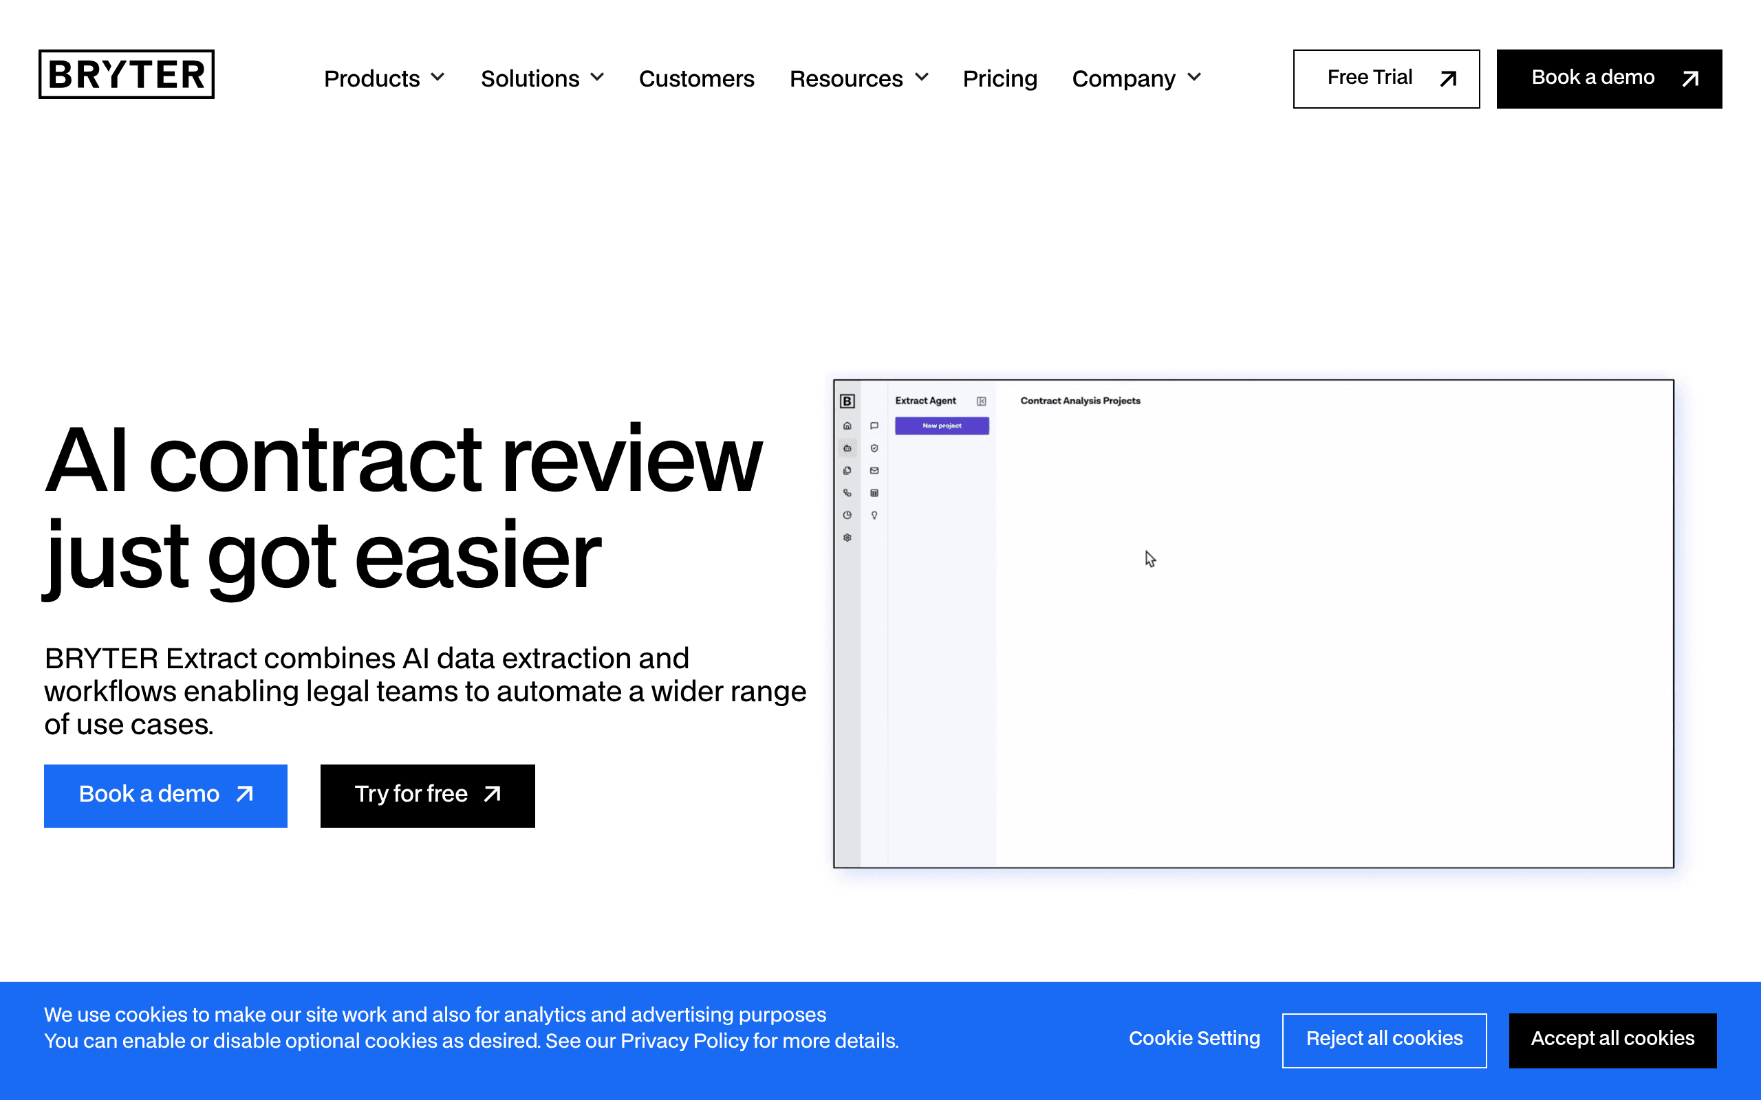Go to the Customers page

click(x=696, y=78)
